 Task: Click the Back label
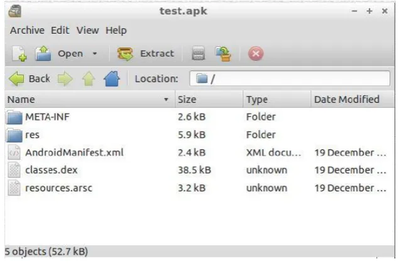[40, 79]
